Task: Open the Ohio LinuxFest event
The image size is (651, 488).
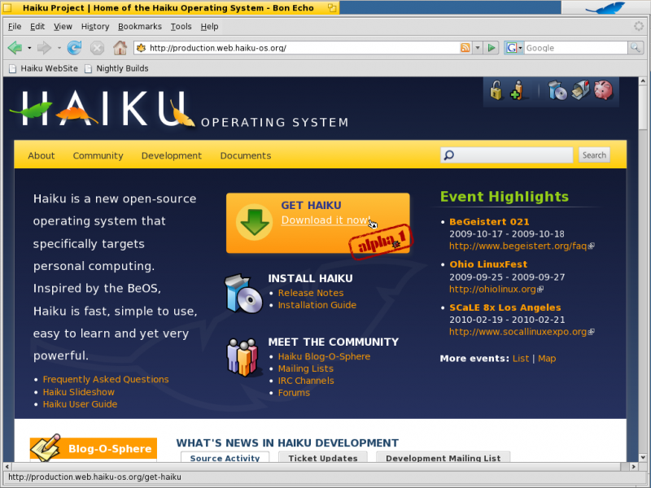Action: pyautogui.click(x=488, y=264)
